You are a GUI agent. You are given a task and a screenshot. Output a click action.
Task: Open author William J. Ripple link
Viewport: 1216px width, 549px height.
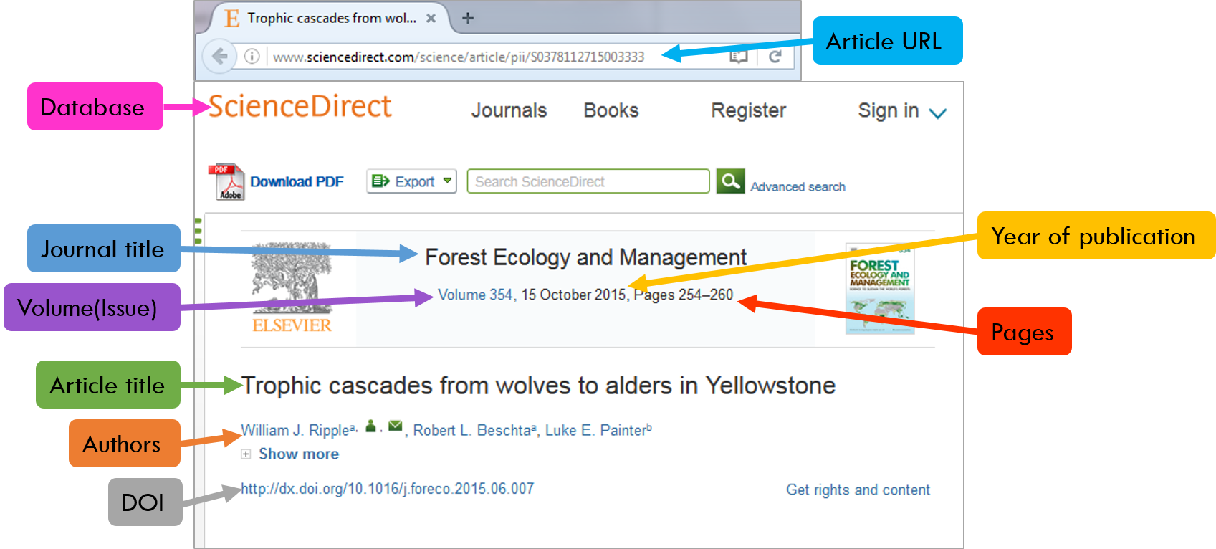click(x=295, y=430)
